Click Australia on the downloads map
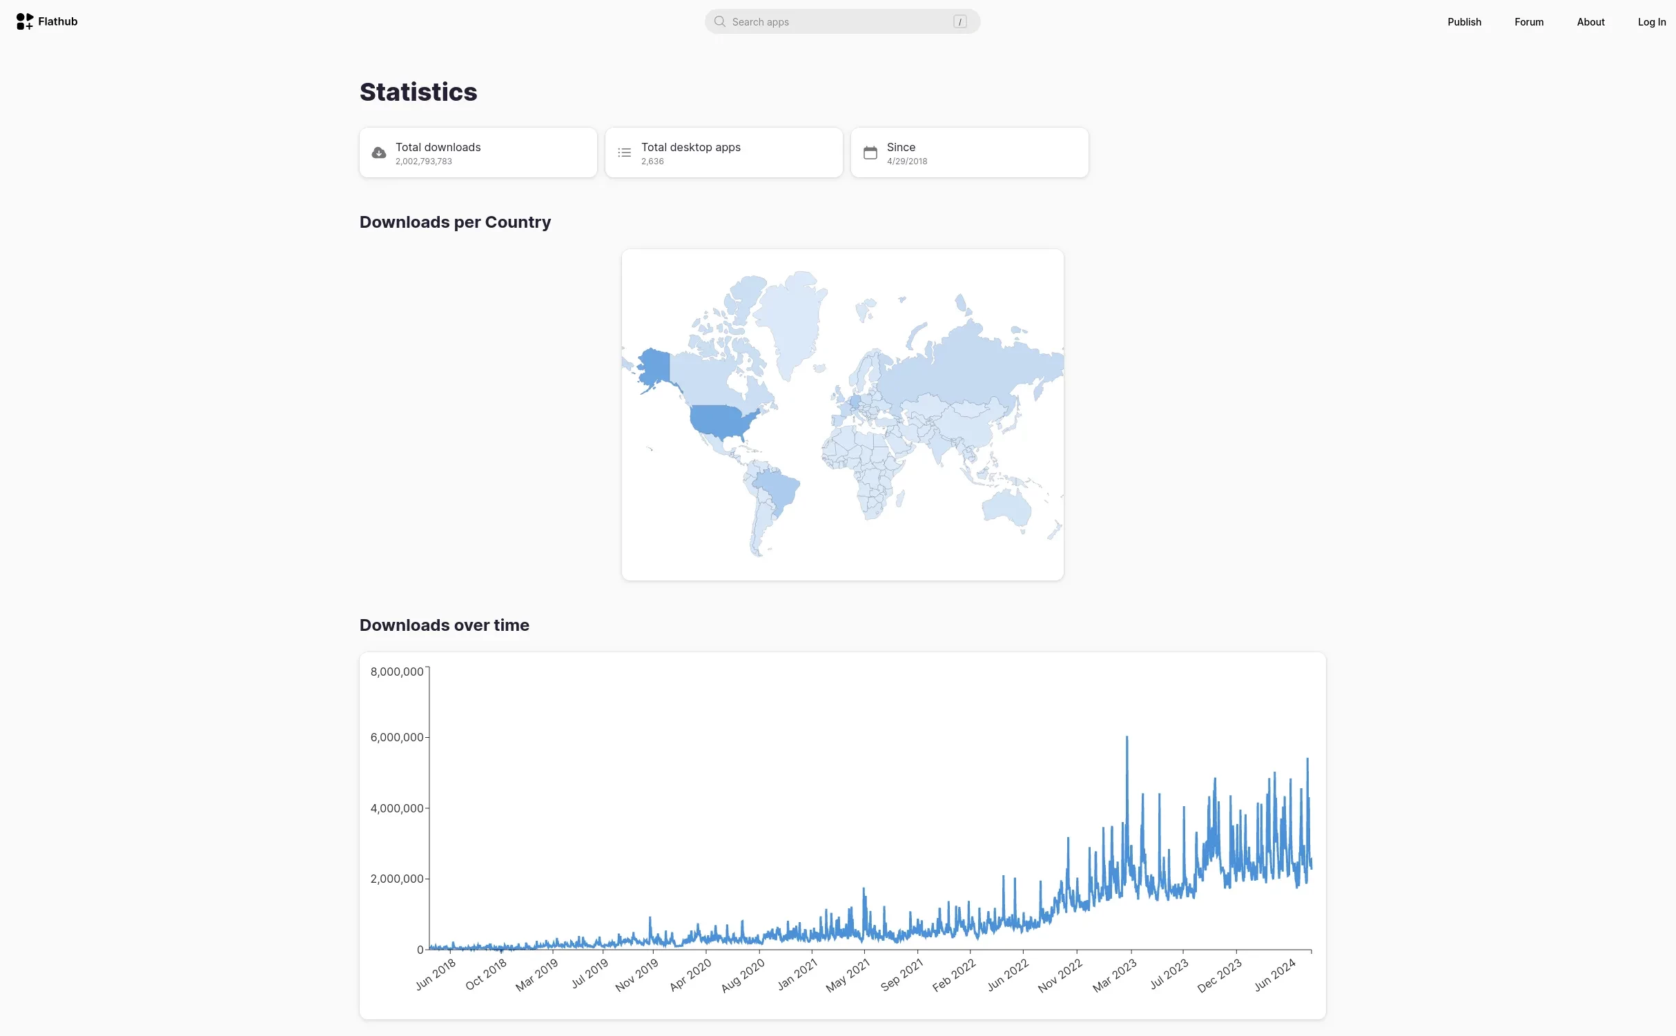Image resolution: width=1676 pixels, height=1036 pixels. tap(1007, 509)
